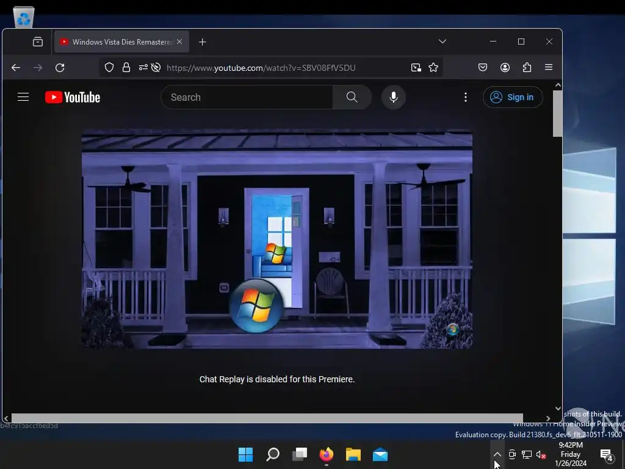
Task: Open the Windows Start menu
Action: point(245,454)
